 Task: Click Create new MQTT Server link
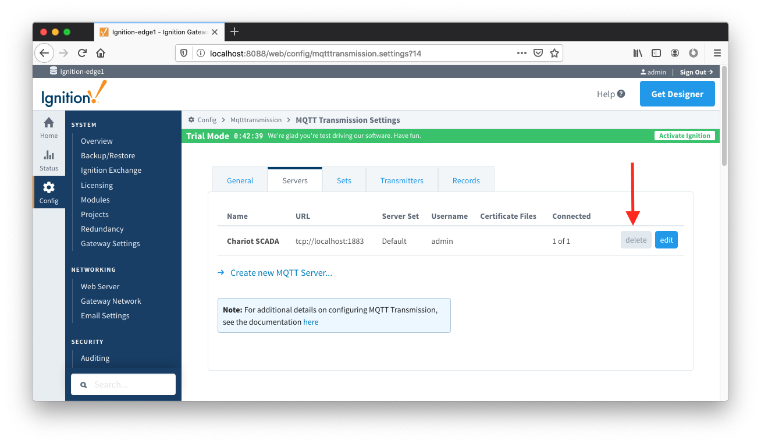(281, 272)
